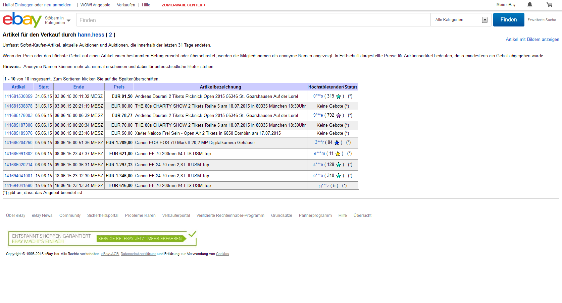This screenshot has width=562, height=303.
Task: Open item number 141685204260
Action: [18, 143]
